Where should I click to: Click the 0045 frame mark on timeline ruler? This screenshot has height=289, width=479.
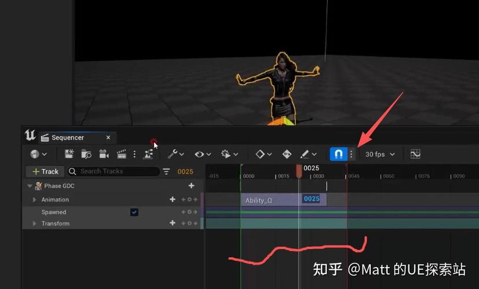[354, 176]
